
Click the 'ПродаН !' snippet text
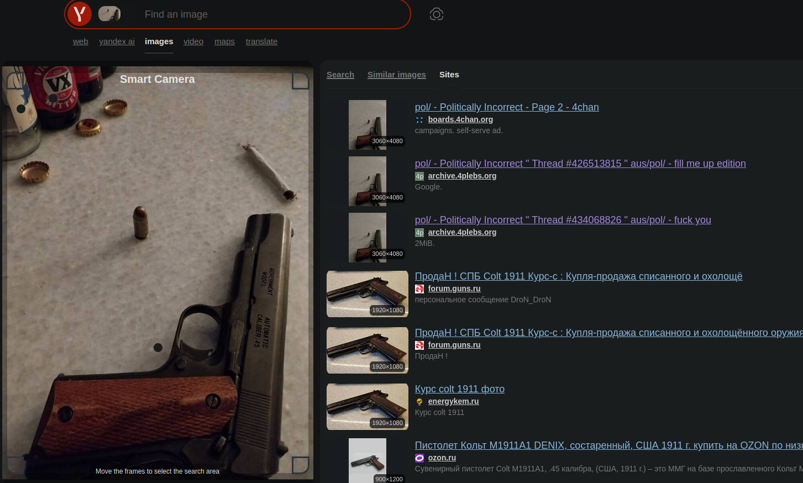click(431, 356)
